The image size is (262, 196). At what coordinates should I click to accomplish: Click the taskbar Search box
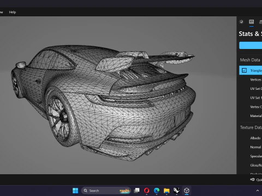[106, 191]
